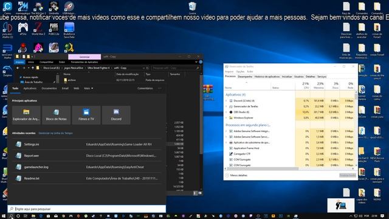This screenshot has height=219, width=389.
Task: Click the File Explorer folder search field
Action: (176, 68)
